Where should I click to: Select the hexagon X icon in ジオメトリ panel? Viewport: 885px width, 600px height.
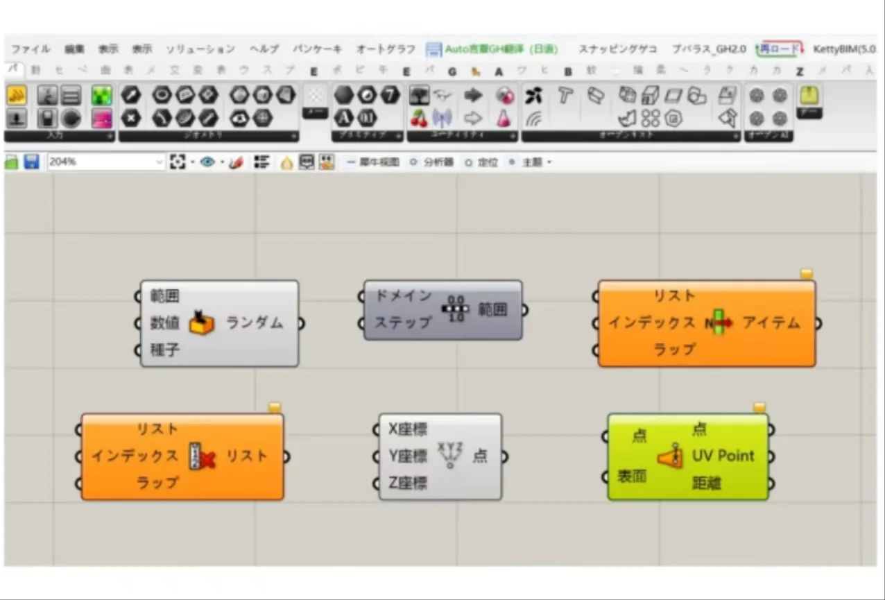coord(132,119)
